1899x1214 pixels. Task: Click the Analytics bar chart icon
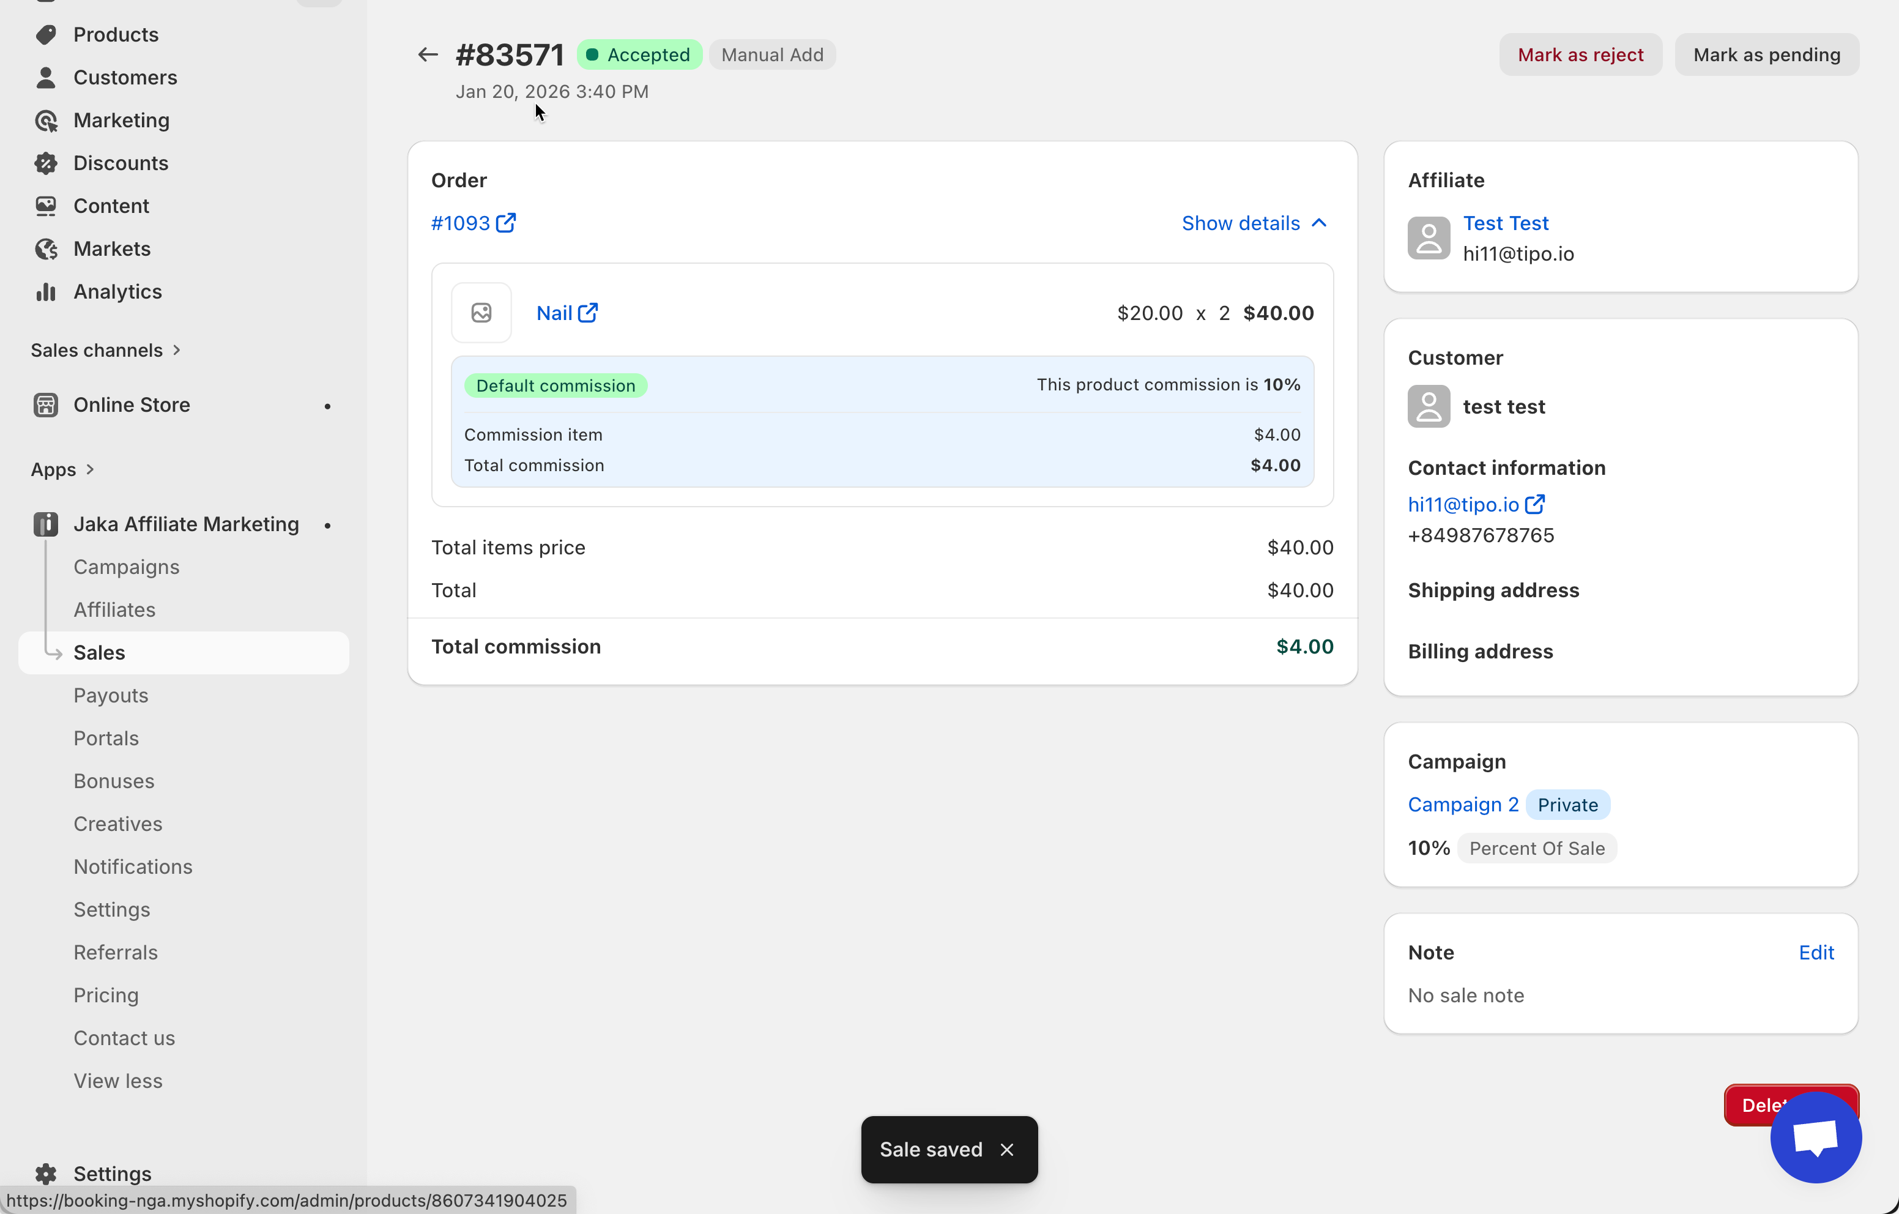[x=46, y=292]
